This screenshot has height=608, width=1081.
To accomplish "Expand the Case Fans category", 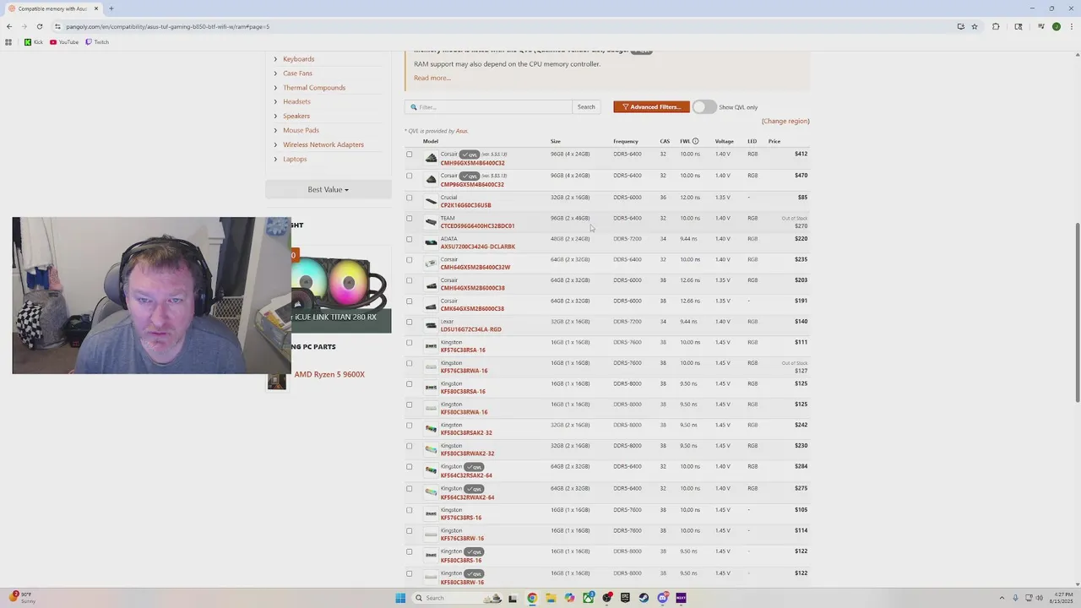I will click(x=297, y=73).
